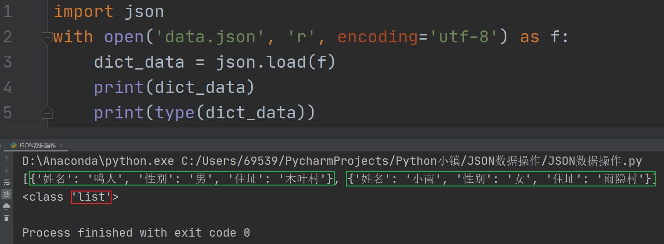This screenshot has width=664, height=244.
Task: Click 'print' on line 4
Action: point(119,87)
